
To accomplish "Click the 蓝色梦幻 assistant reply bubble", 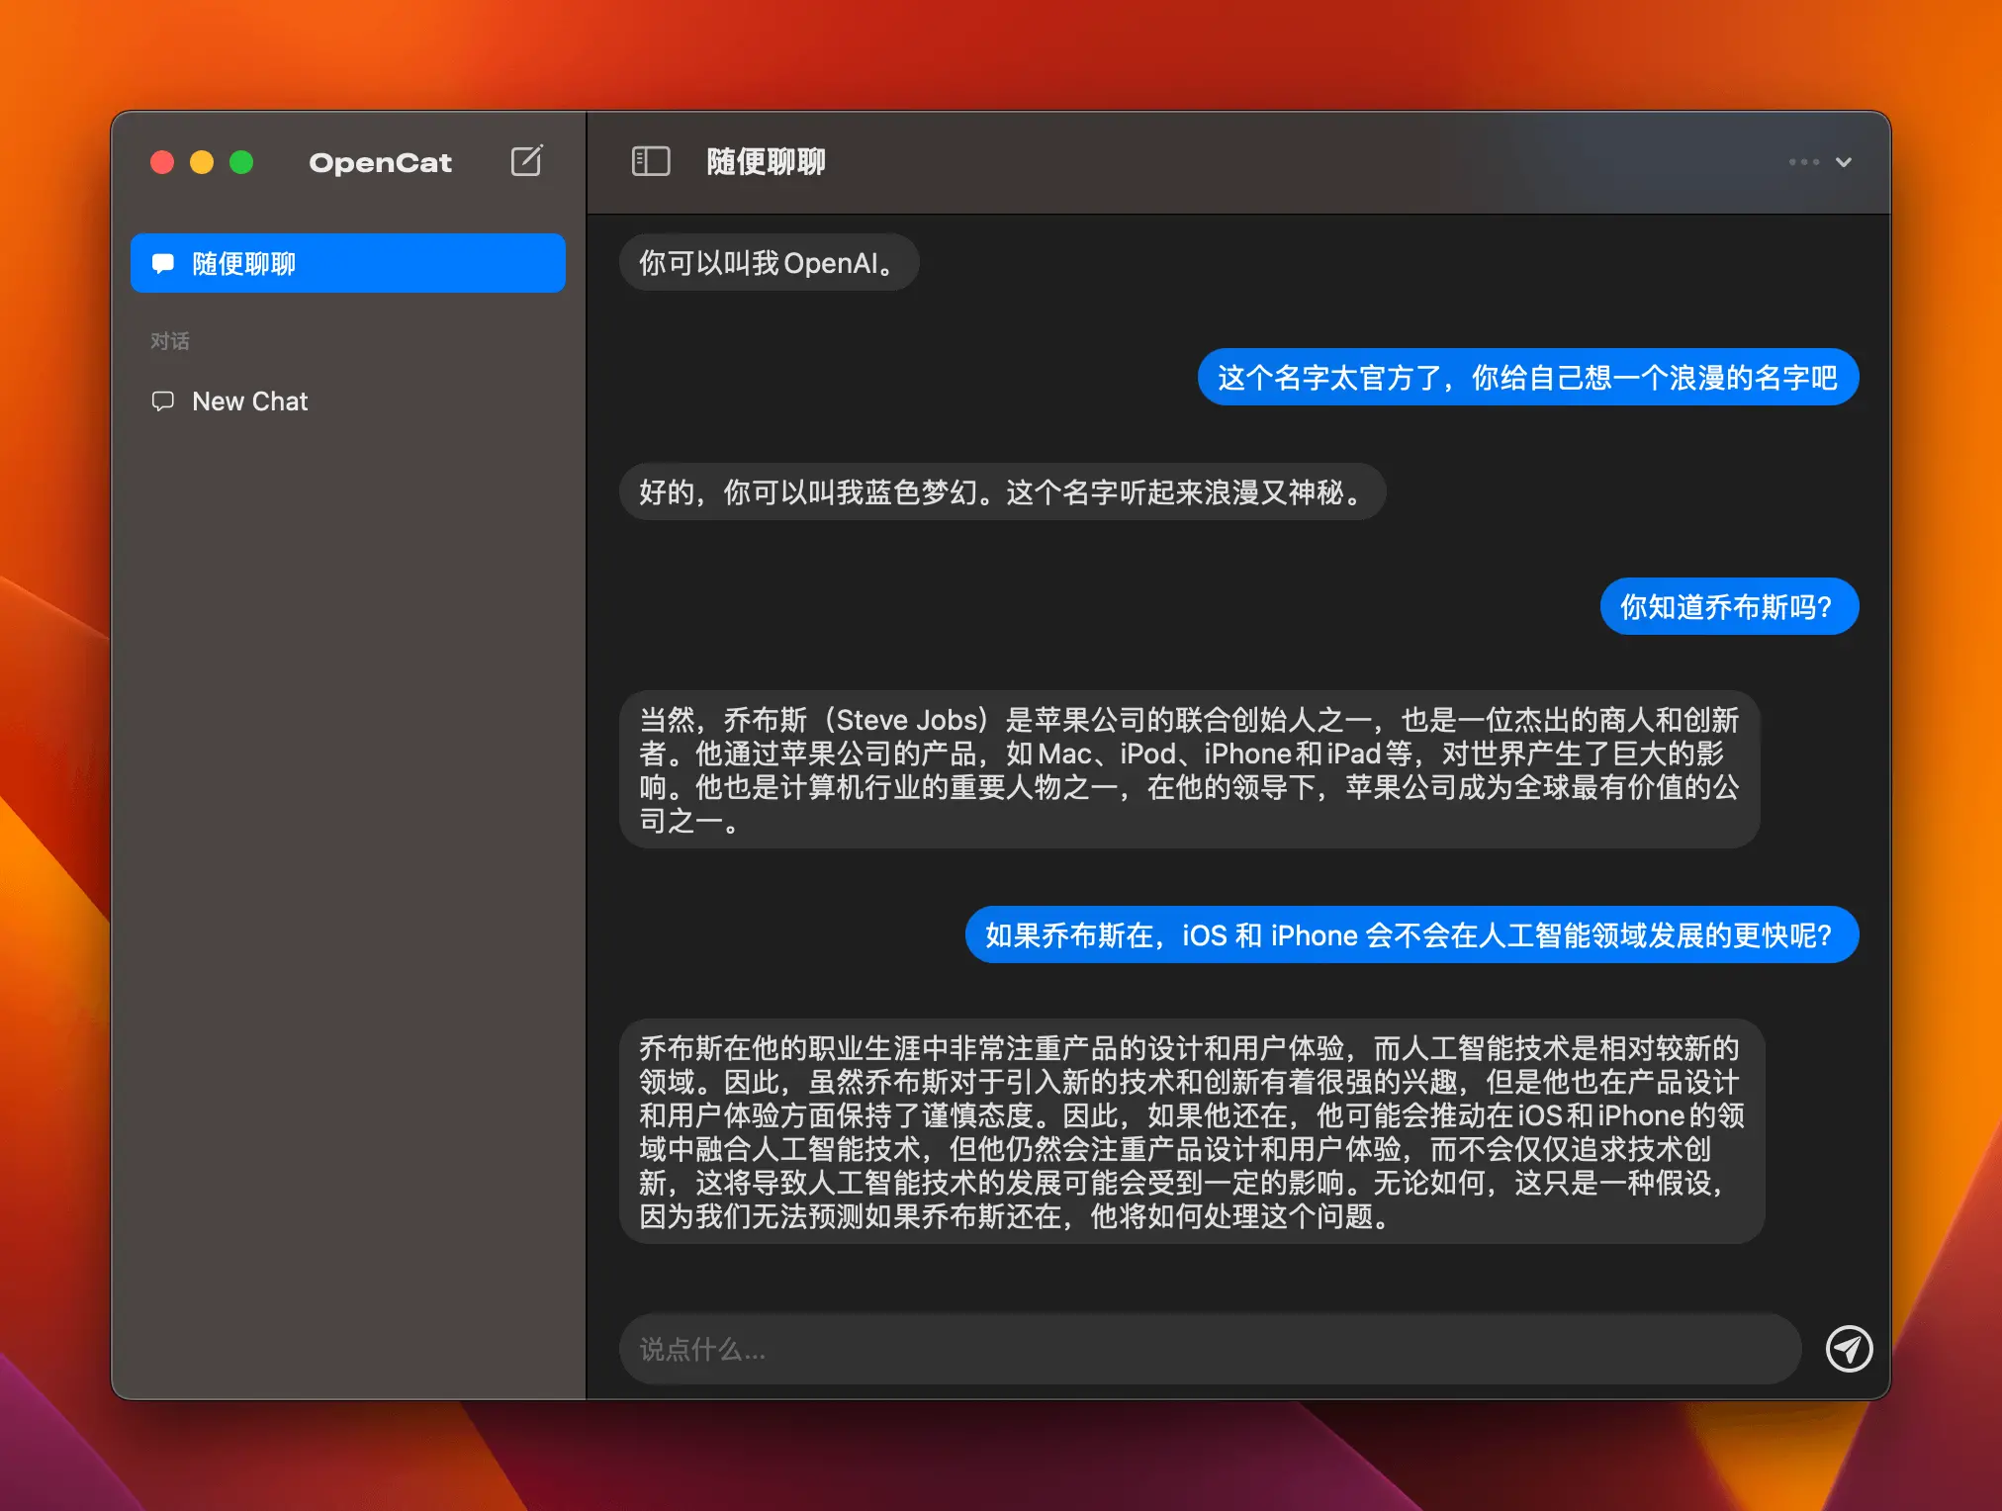I will coord(1002,491).
